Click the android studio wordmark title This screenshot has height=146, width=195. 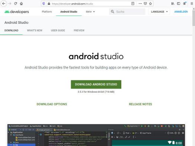click(x=96, y=56)
